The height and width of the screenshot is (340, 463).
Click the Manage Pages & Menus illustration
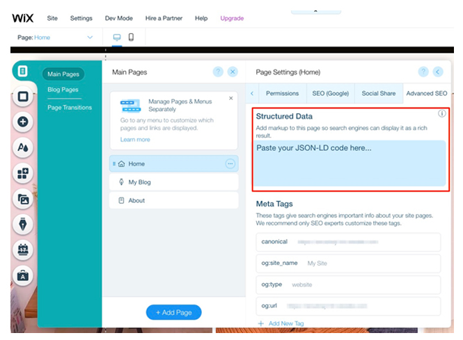pyautogui.click(x=130, y=106)
